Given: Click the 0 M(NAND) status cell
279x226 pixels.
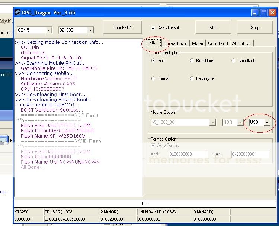Looking at the screenshot, I should click(211, 212).
